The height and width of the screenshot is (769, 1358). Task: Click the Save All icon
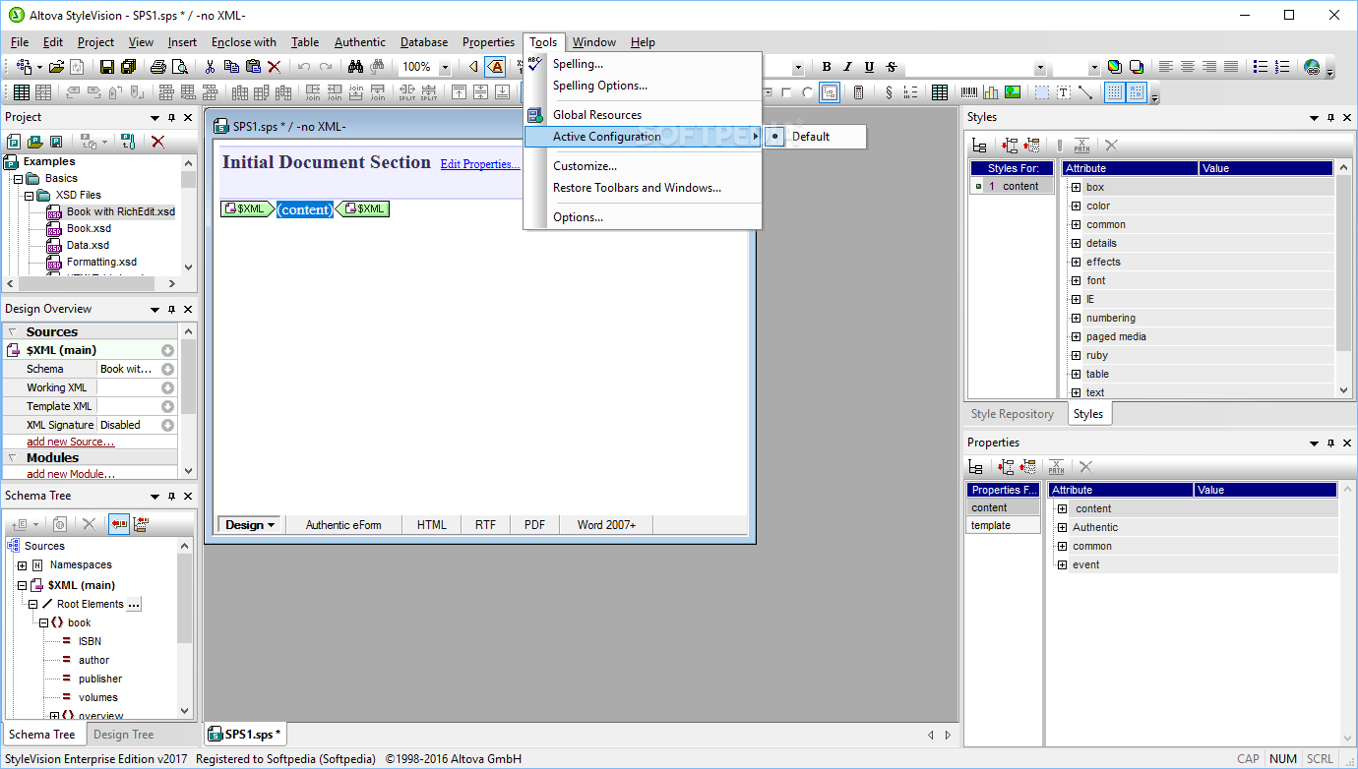point(128,67)
